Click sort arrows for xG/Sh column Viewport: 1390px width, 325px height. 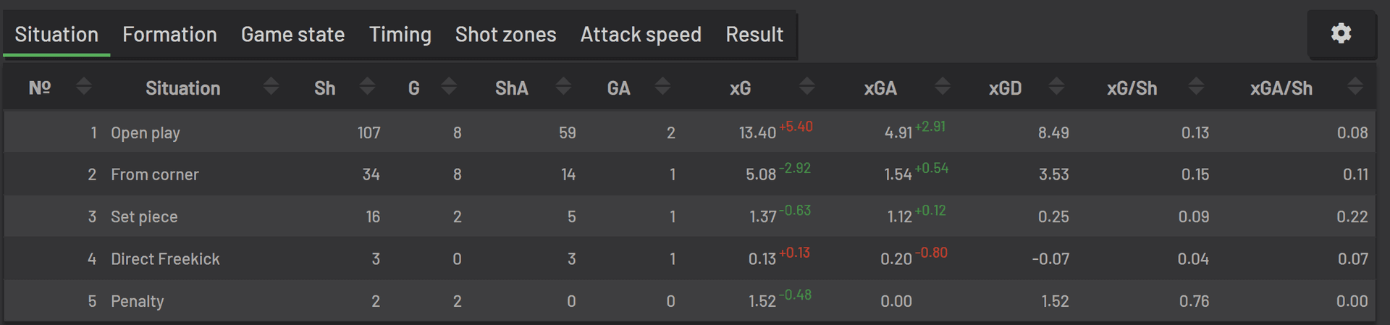click(x=1196, y=87)
